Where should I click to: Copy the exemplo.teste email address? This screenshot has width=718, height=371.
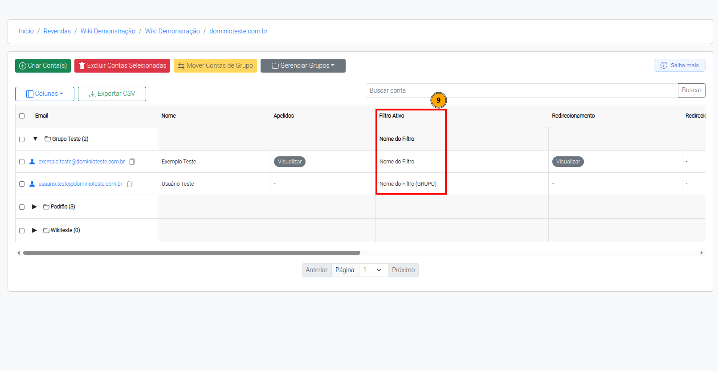(132, 162)
